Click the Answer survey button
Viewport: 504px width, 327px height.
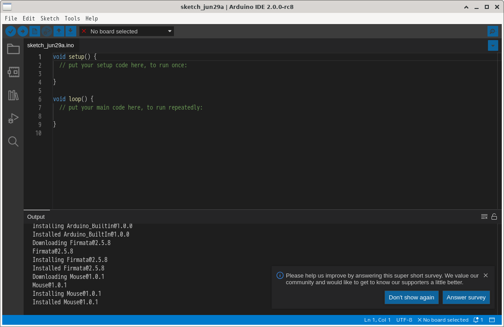point(466,298)
